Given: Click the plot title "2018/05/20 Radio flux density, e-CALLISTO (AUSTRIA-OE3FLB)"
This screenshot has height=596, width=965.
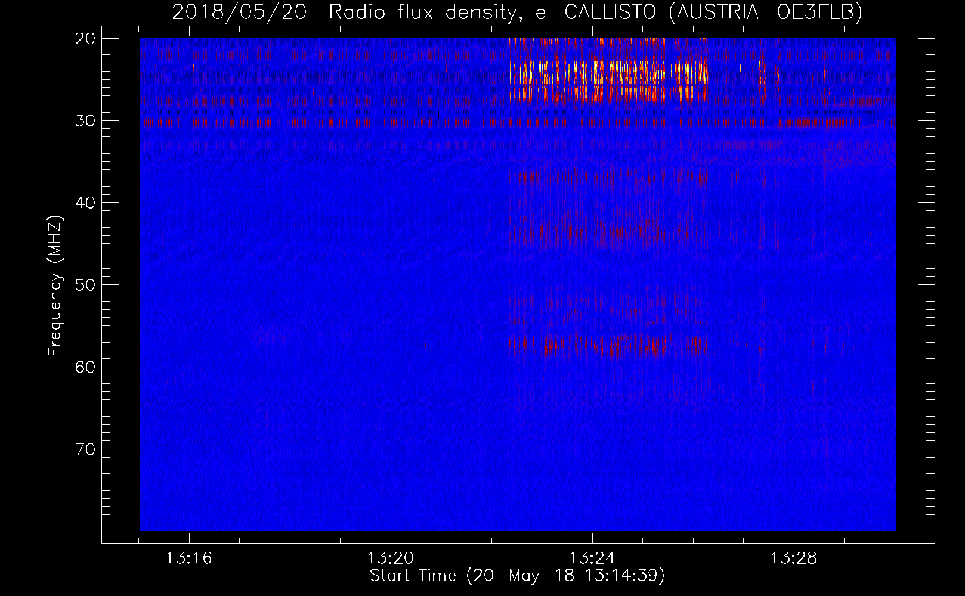Looking at the screenshot, I should (x=516, y=12).
